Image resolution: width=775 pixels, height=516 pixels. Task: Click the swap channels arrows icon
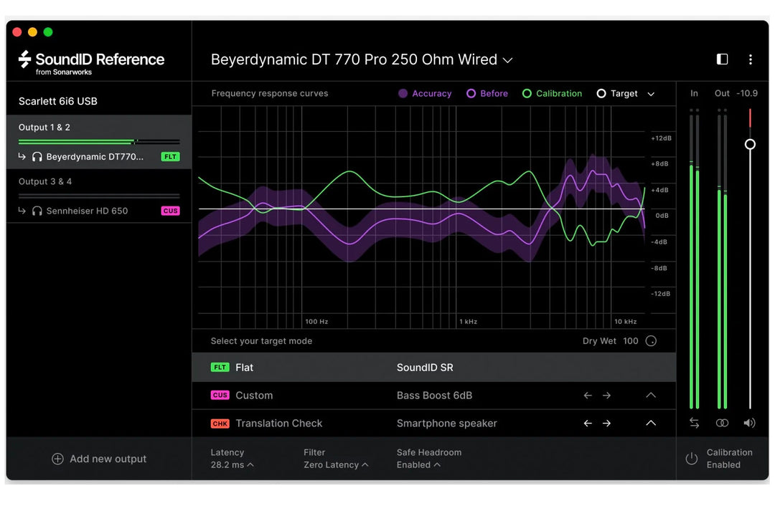[695, 423]
